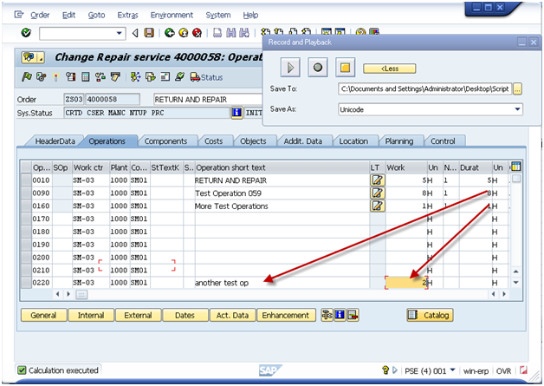Open long text for Test Operation 059 row
Viewport: 544px width, 386px height.
378,193
